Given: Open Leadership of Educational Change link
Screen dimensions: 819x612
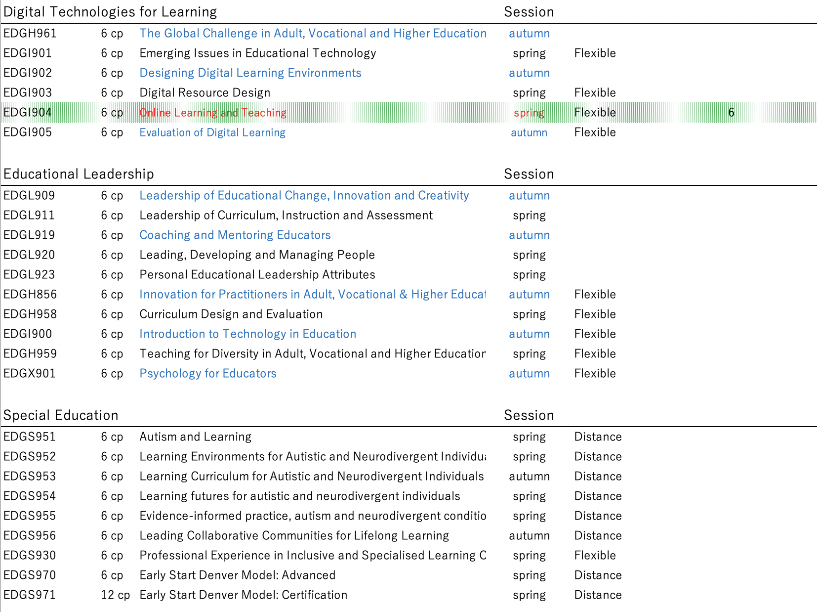Looking at the screenshot, I should [304, 195].
